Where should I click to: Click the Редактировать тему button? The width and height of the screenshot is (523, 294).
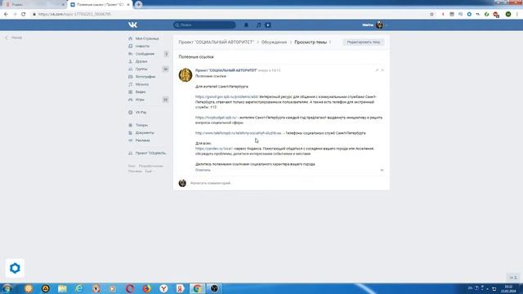363,42
